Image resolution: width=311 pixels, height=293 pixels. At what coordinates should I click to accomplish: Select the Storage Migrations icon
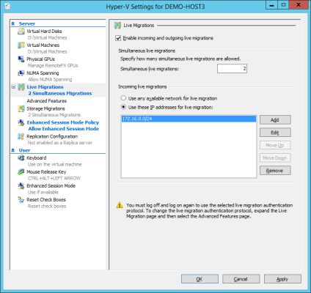[x=21, y=108]
